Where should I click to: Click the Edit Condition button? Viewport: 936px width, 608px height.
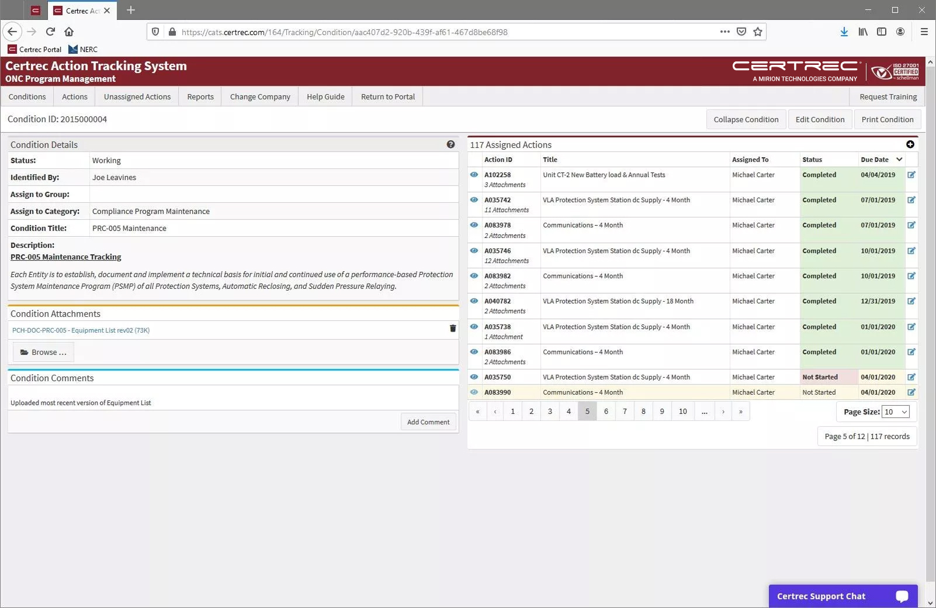click(x=820, y=119)
